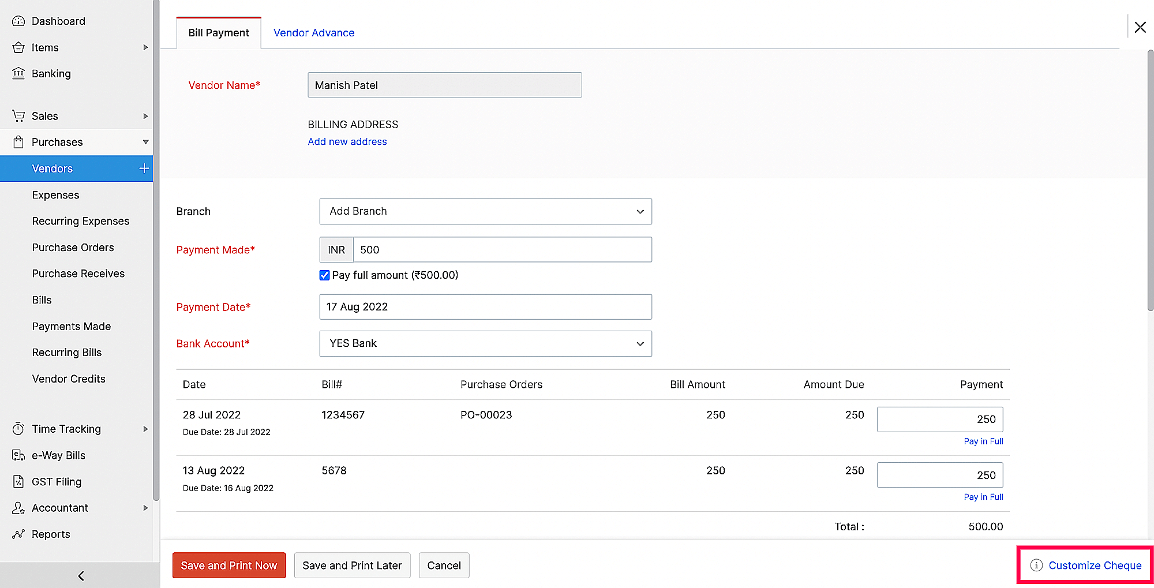Screen dimensions: 1154x588
Task: Click the Reports graph icon
Action: click(x=18, y=534)
